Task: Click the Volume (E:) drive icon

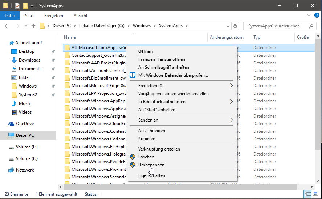Action: [11, 147]
